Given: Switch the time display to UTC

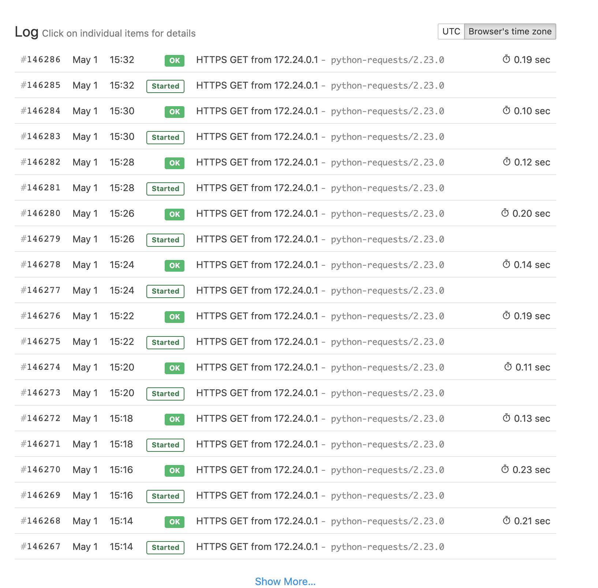Looking at the screenshot, I should click(451, 31).
